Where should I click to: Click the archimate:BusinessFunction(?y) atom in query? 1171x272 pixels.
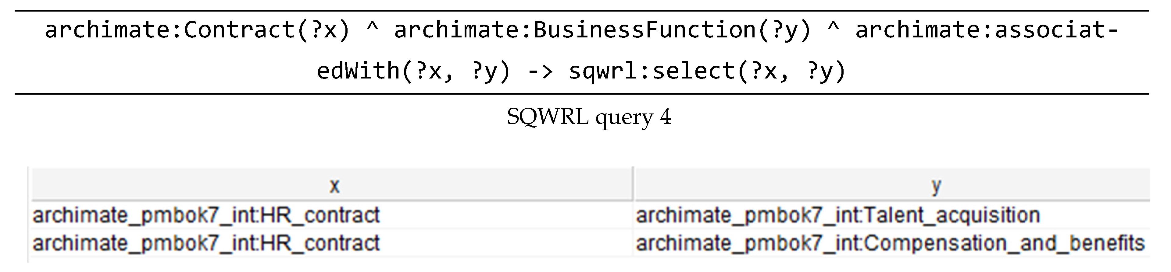[x=602, y=30]
